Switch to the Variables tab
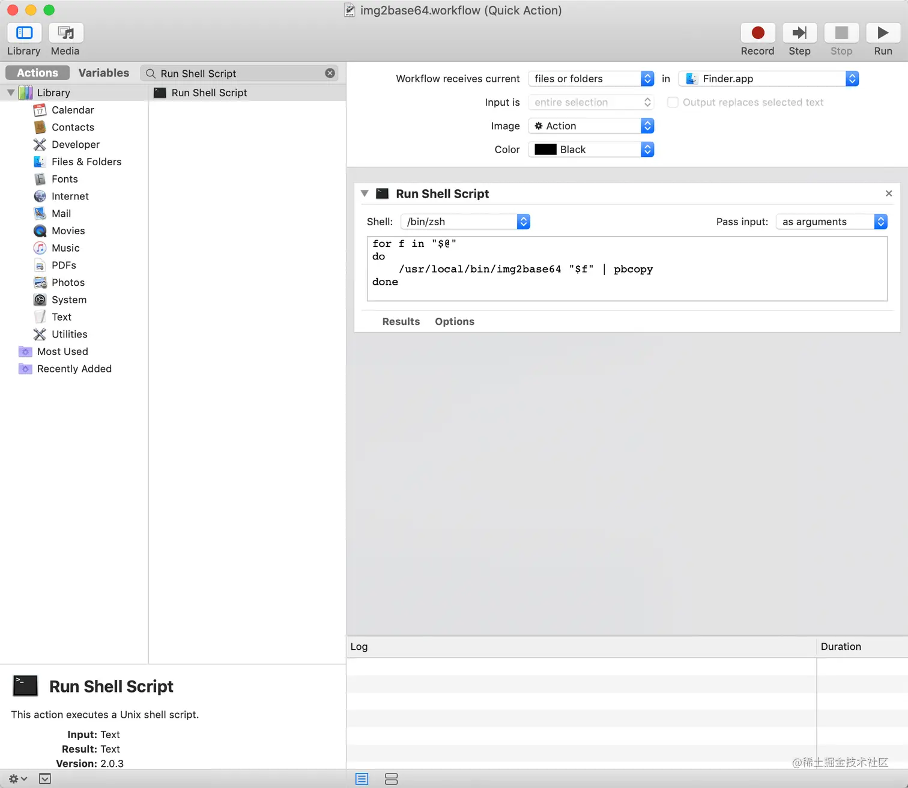Image resolution: width=908 pixels, height=788 pixels. point(103,72)
